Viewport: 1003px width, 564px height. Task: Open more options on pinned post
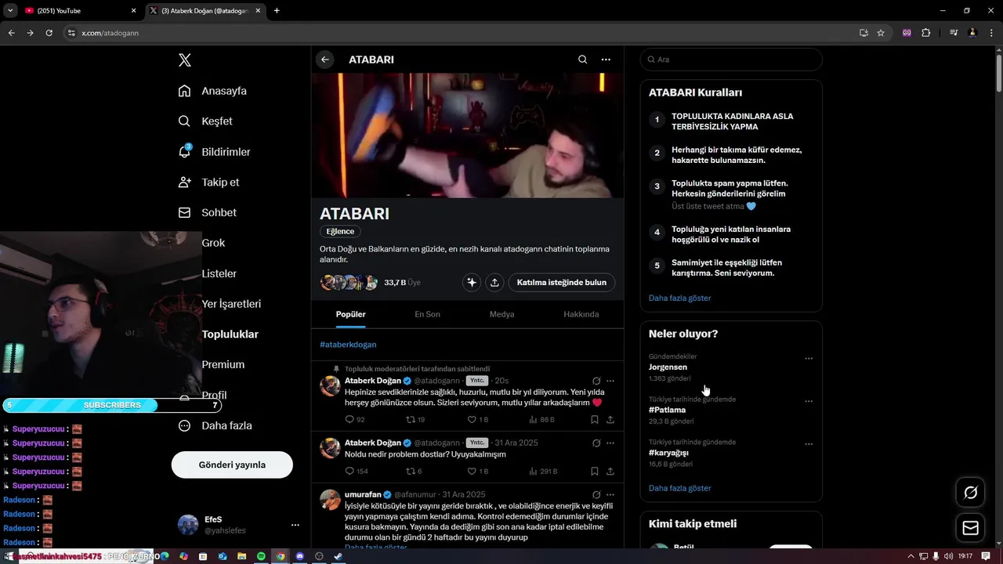[x=610, y=381]
